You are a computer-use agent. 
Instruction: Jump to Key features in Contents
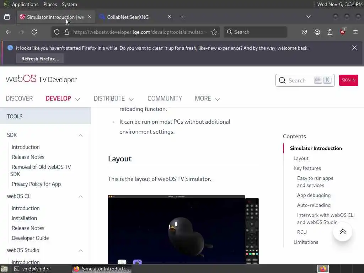pyautogui.click(x=307, y=168)
